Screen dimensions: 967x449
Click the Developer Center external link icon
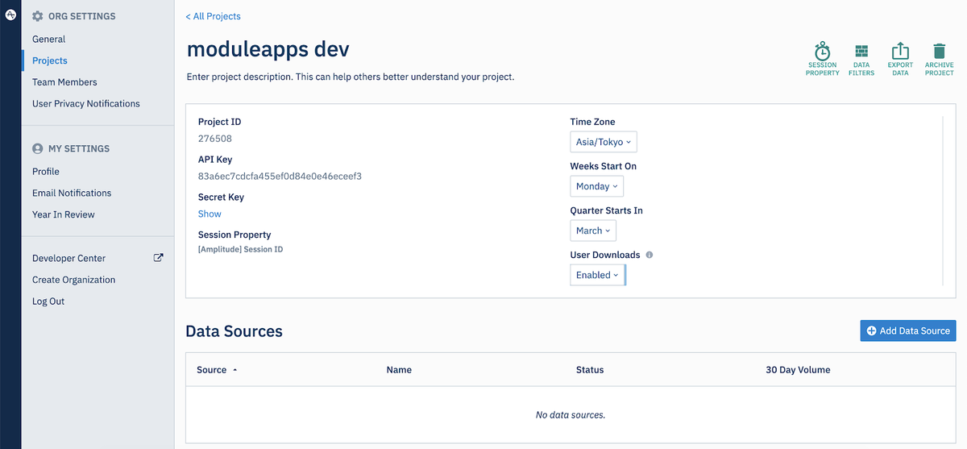[x=159, y=258]
